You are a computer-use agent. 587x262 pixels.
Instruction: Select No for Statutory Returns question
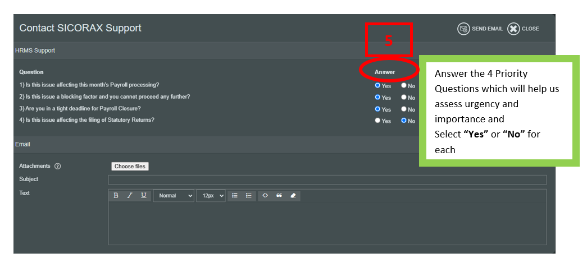tap(403, 121)
